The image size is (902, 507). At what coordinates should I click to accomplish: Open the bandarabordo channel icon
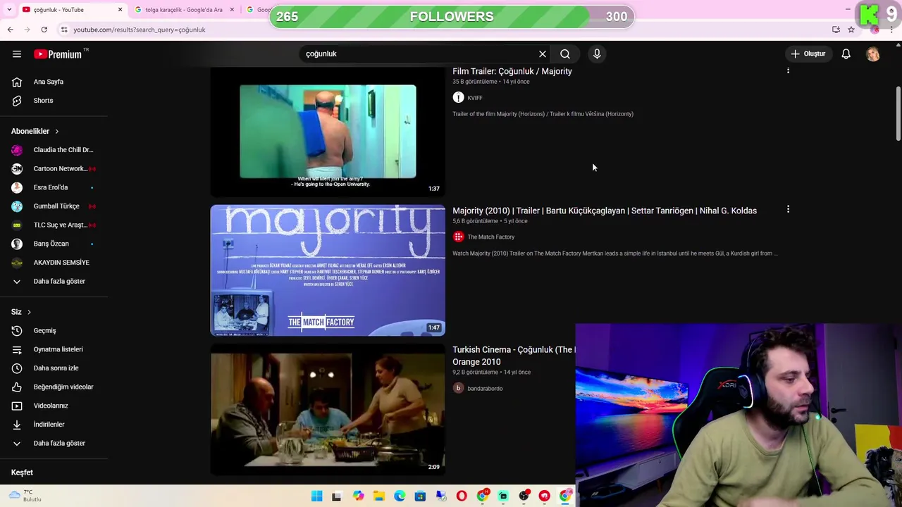(459, 389)
